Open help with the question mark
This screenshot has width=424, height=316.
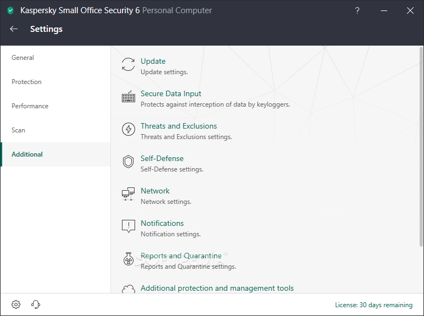(357, 10)
